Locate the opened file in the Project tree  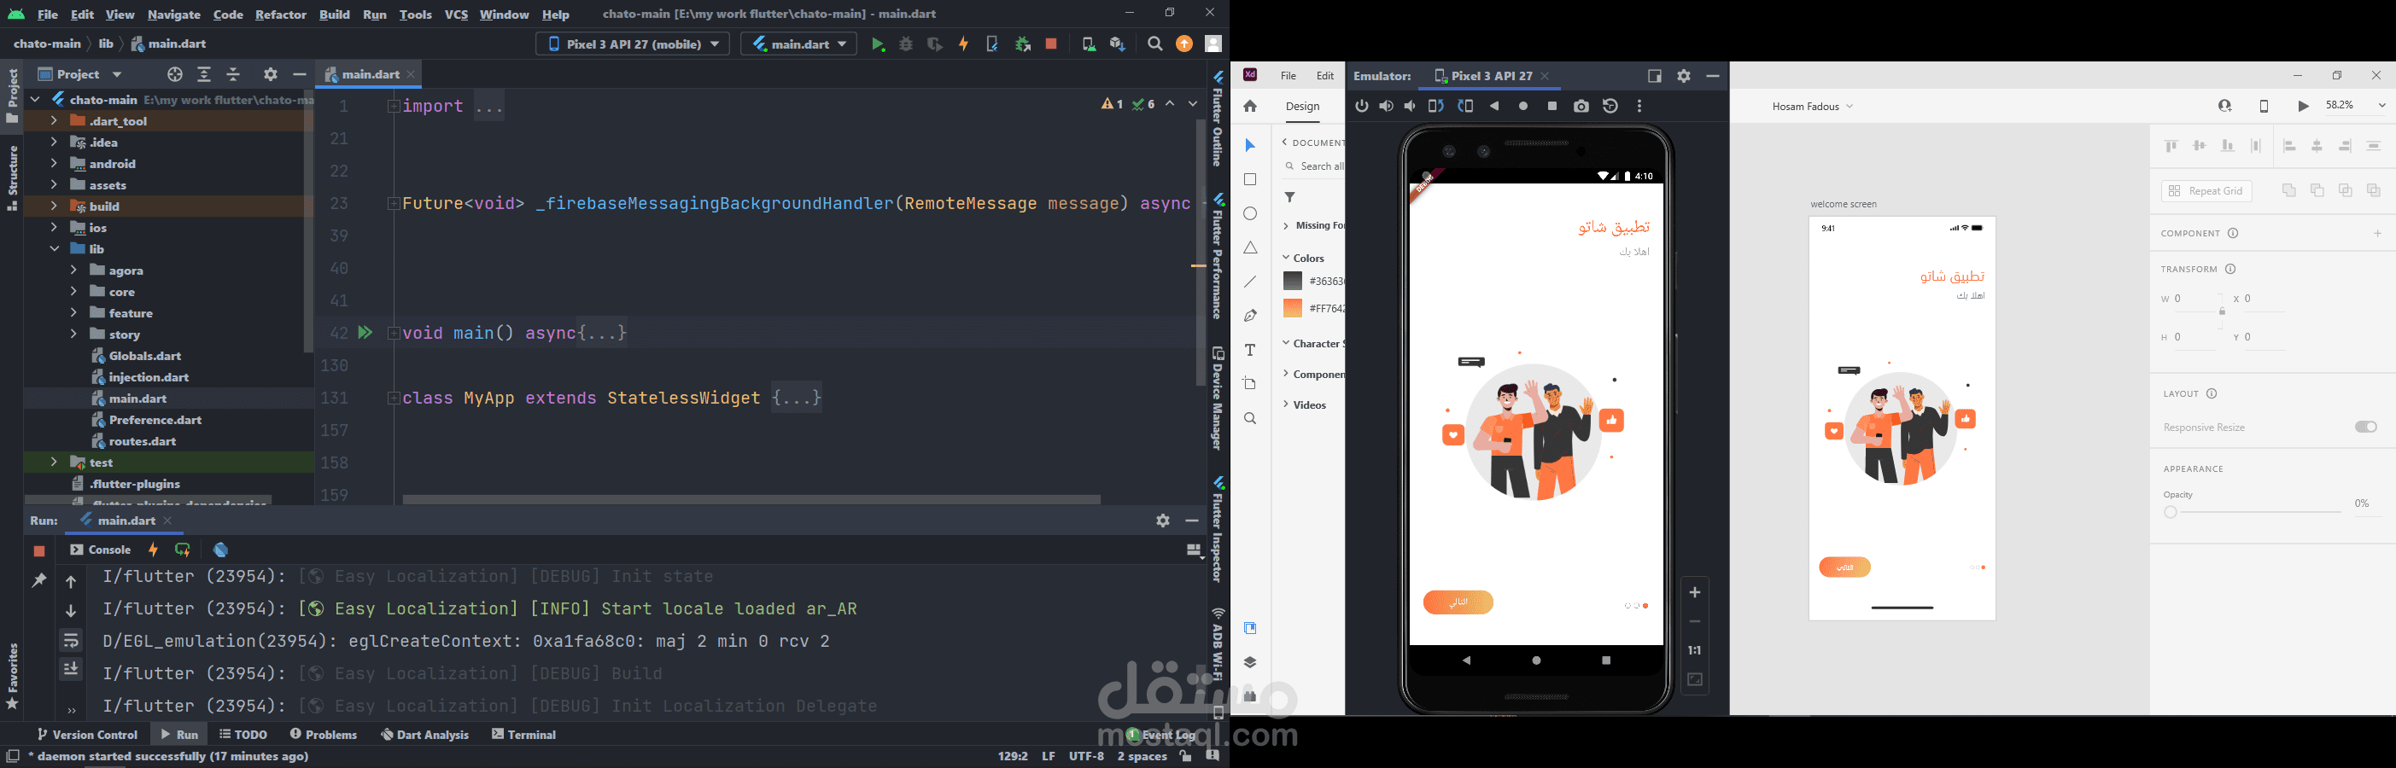tap(175, 74)
